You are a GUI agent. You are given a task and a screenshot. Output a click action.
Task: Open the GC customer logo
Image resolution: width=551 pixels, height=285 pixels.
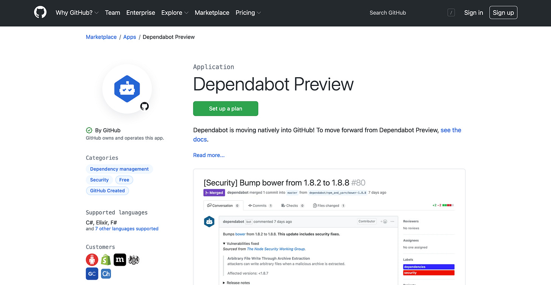pyautogui.click(x=92, y=274)
